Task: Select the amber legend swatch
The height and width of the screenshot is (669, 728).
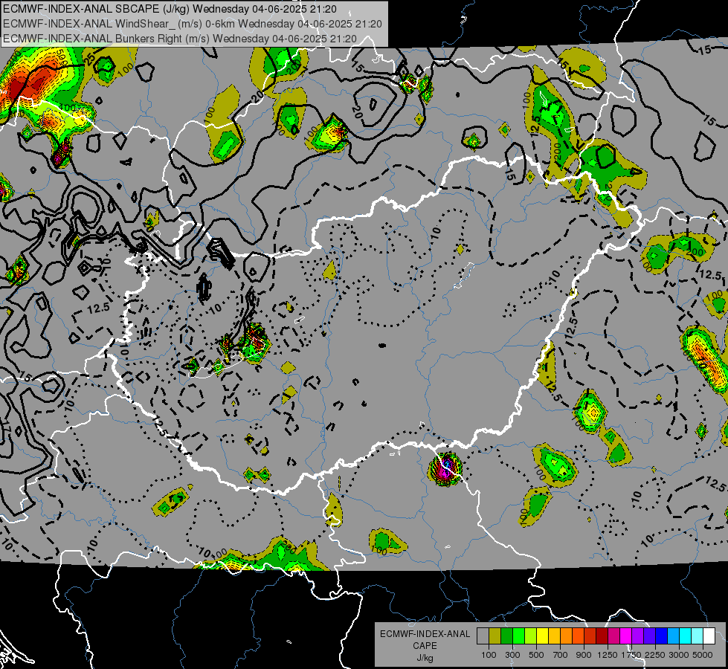Action: (554, 636)
